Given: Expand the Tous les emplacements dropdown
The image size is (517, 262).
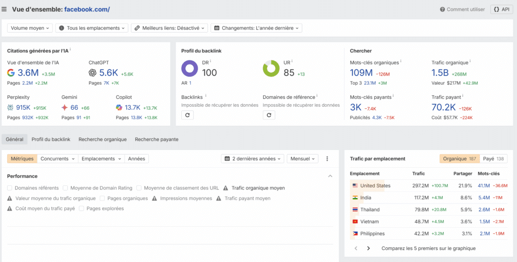Looking at the screenshot, I should 92,28.
